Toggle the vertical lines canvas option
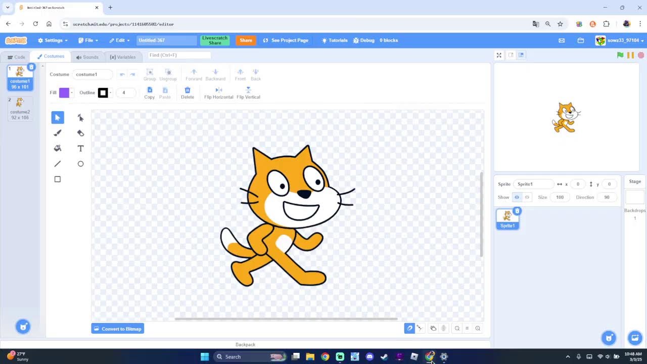Viewport: 647px width, 364px height. [444, 329]
